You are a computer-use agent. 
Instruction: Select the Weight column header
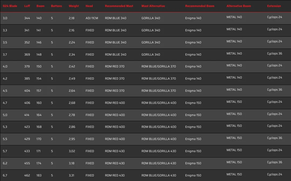pyautogui.click(x=74, y=6)
